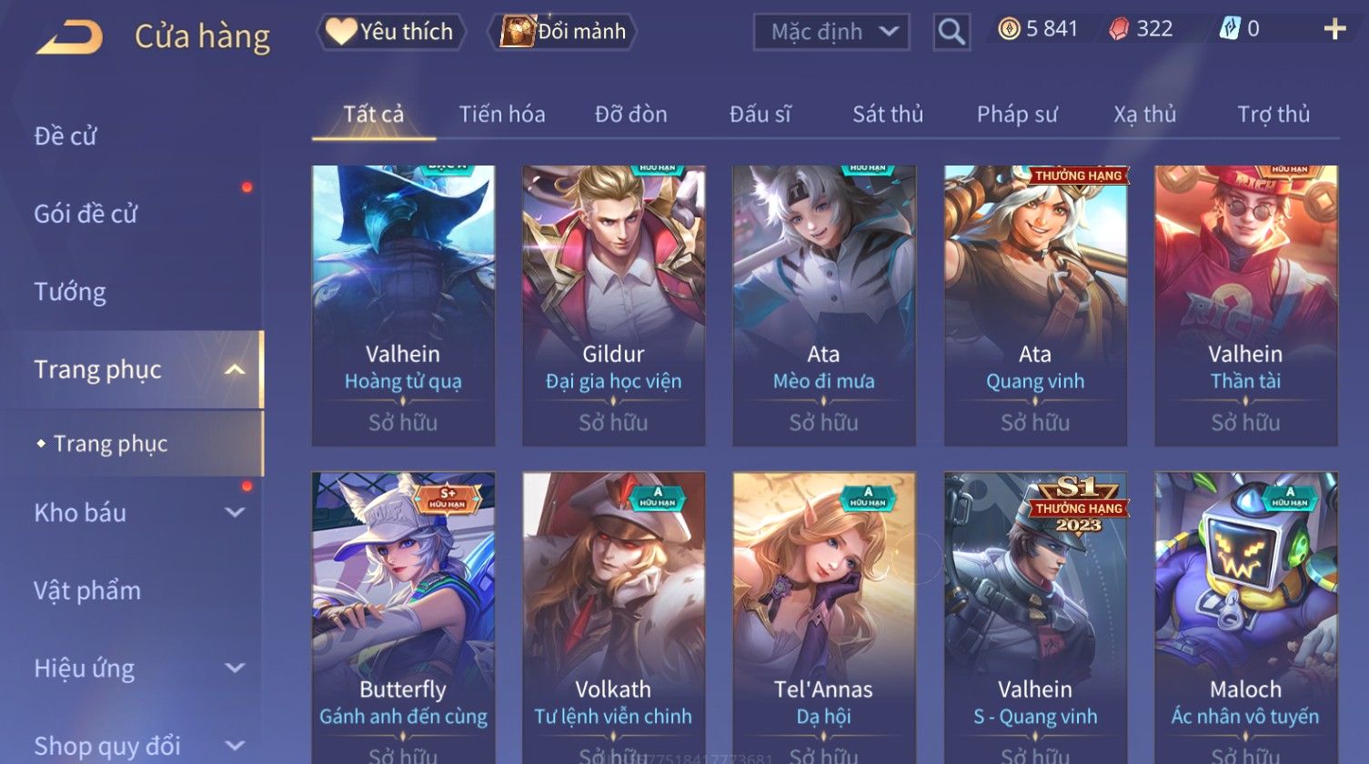The height and width of the screenshot is (764, 1369).
Task: Select Butterfly Gánh anh đến cùng skin
Action: [x=403, y=618]
